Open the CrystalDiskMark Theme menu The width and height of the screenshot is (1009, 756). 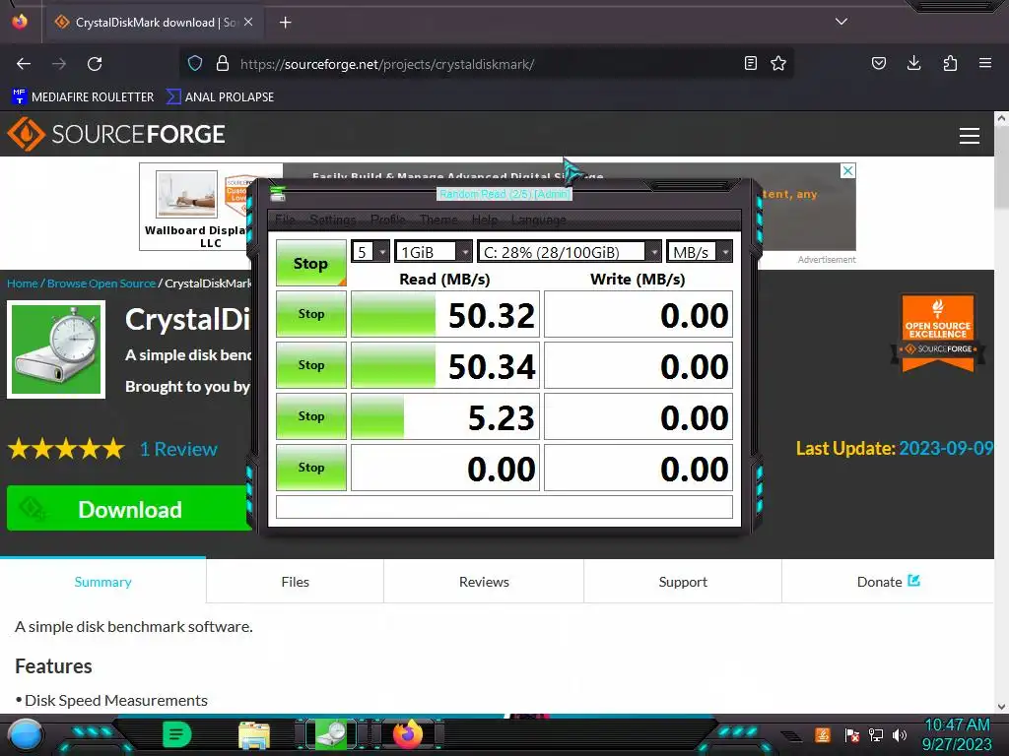pos(438,220)
